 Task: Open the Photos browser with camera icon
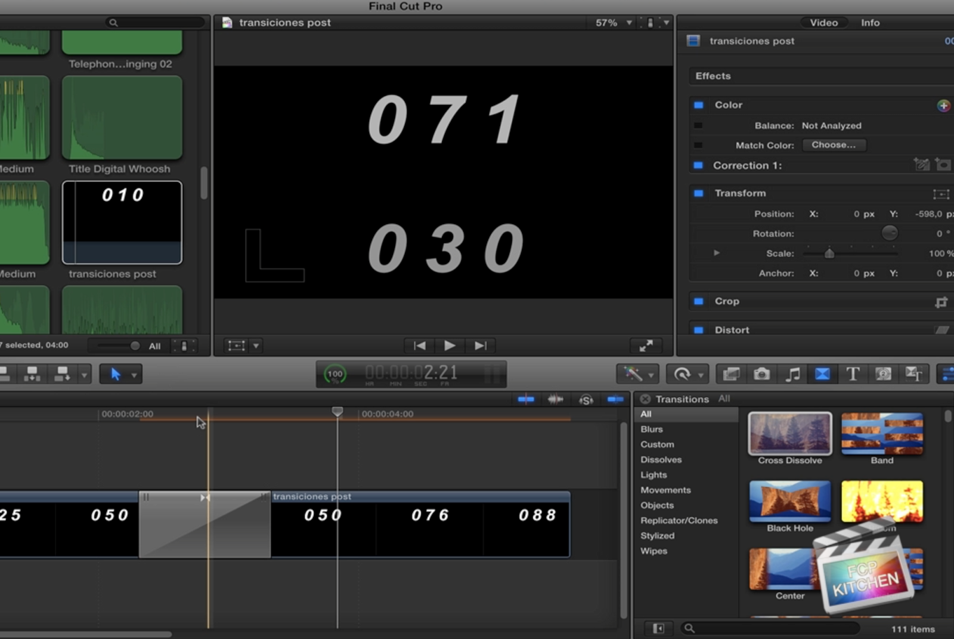[x=761, y=374]
